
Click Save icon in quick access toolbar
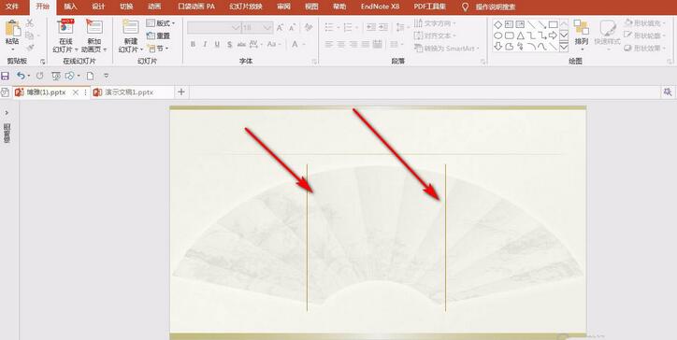[6, 76]
